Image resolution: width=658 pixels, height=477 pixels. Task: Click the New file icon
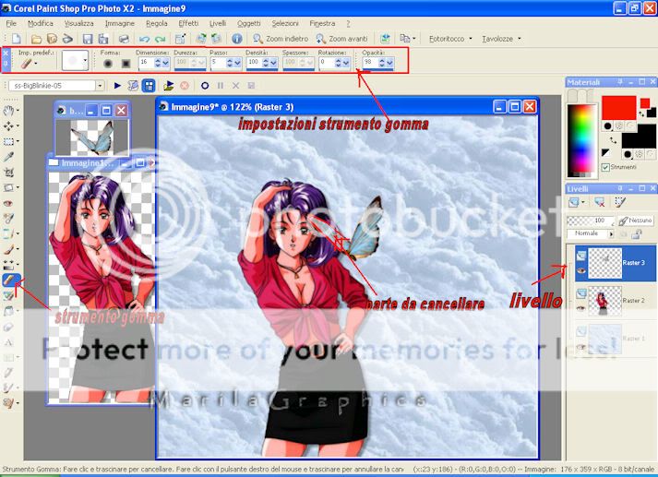[17, 39]
